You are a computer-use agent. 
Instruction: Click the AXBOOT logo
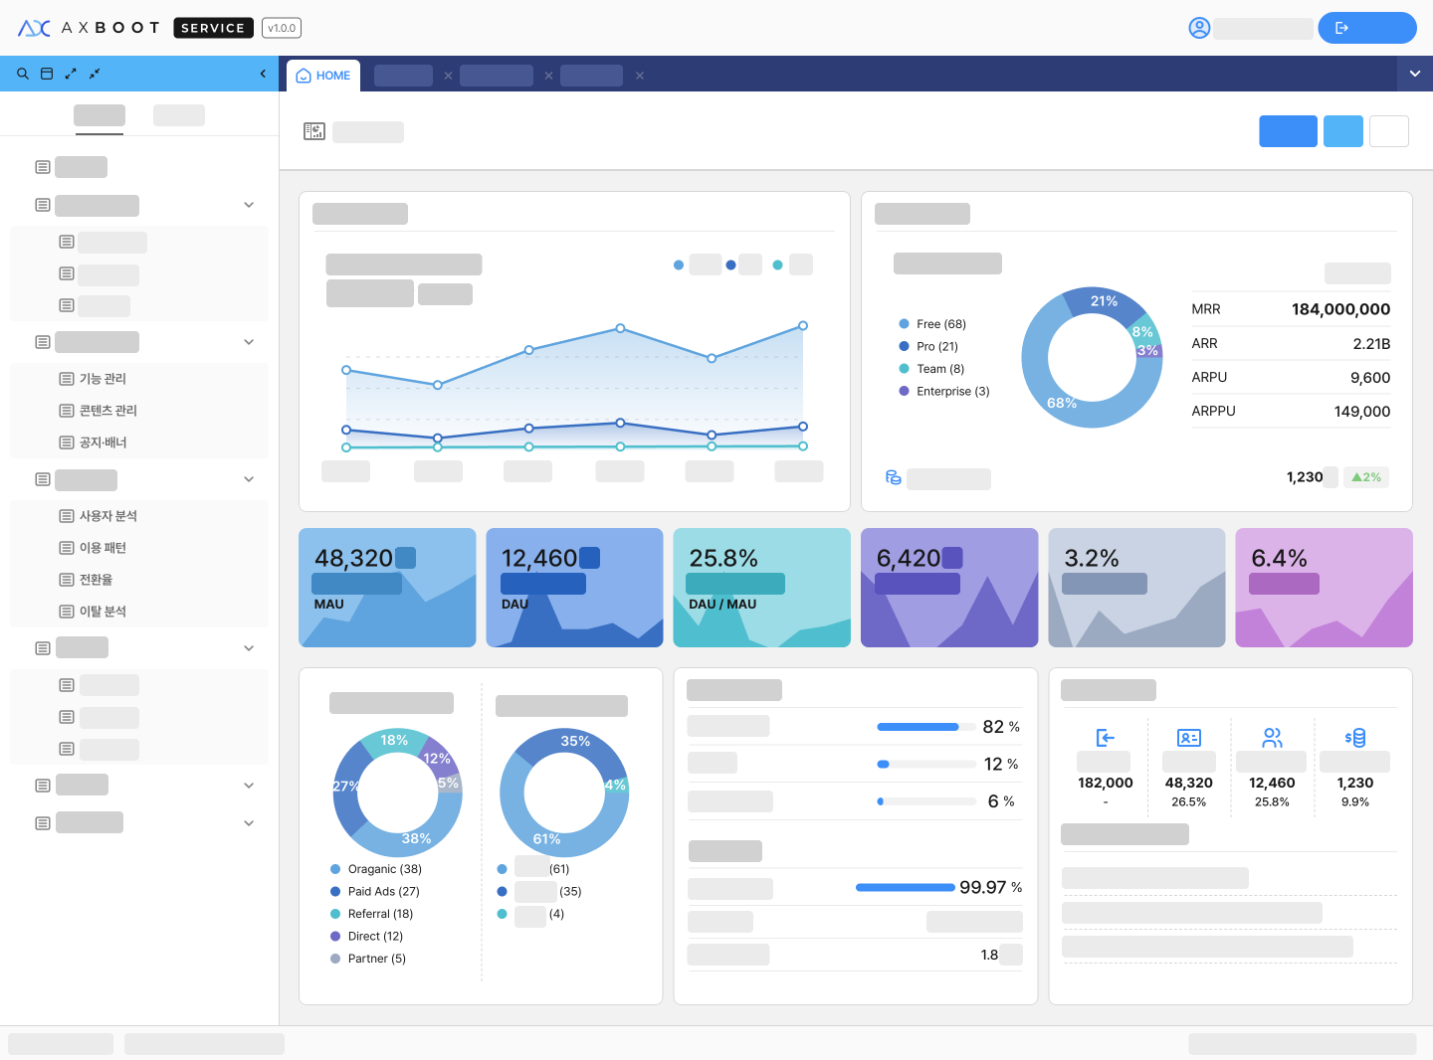coord(89,28)
